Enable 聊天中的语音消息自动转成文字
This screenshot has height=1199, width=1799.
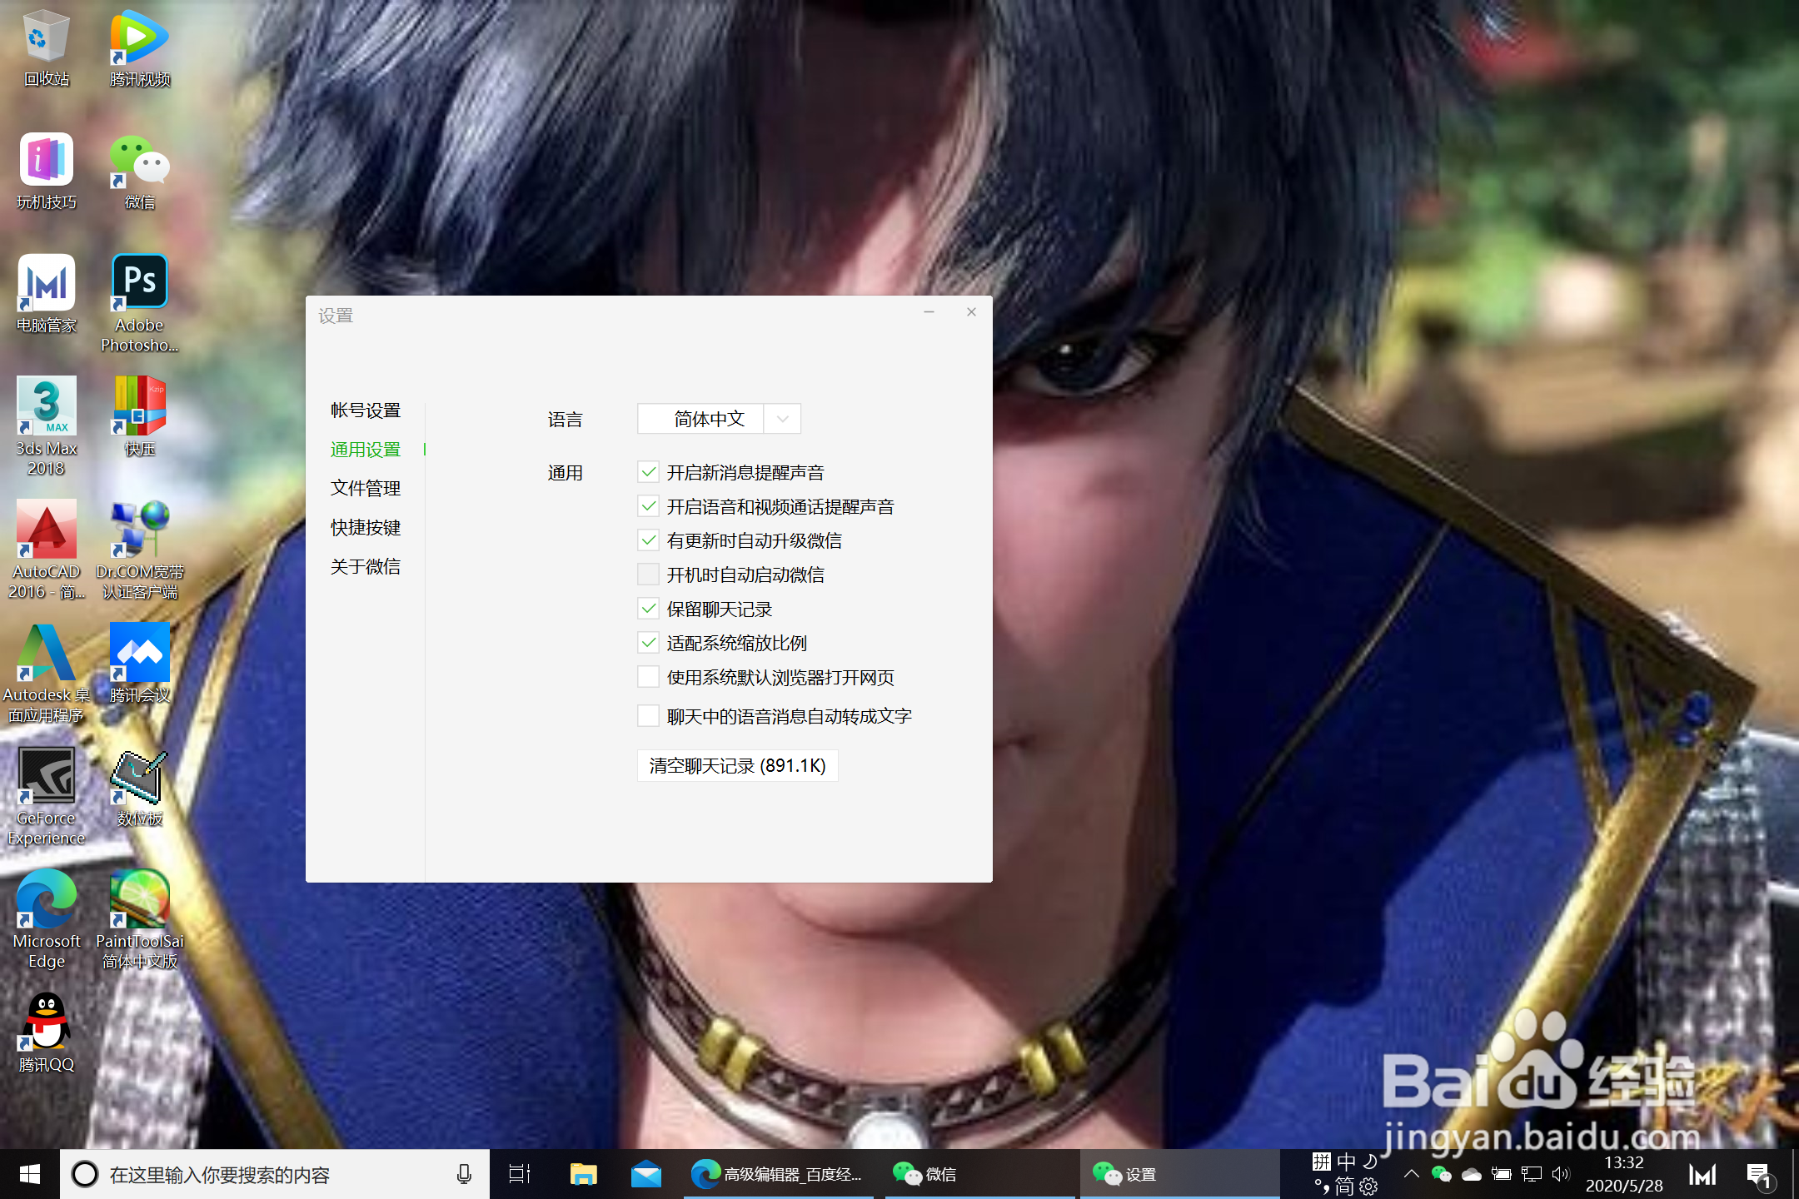[x=648, y=716]
